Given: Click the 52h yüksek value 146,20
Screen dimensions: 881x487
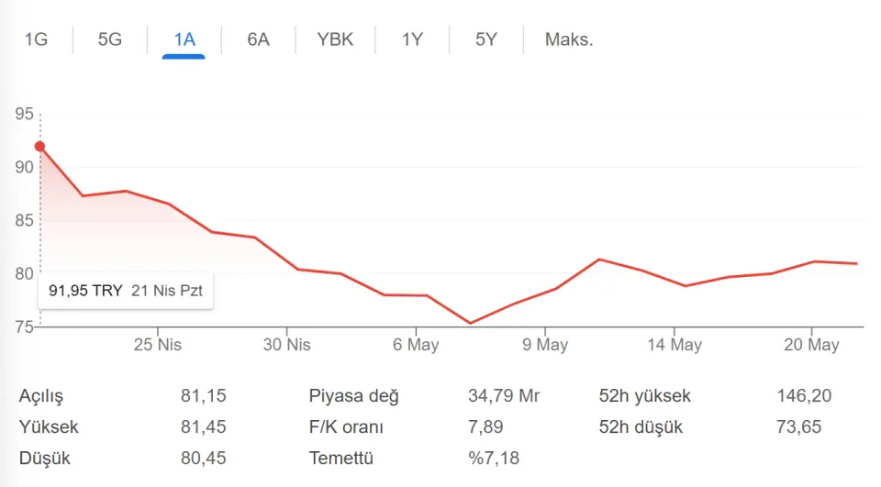Looking at the screenshot, I should (x=804, y=396).
